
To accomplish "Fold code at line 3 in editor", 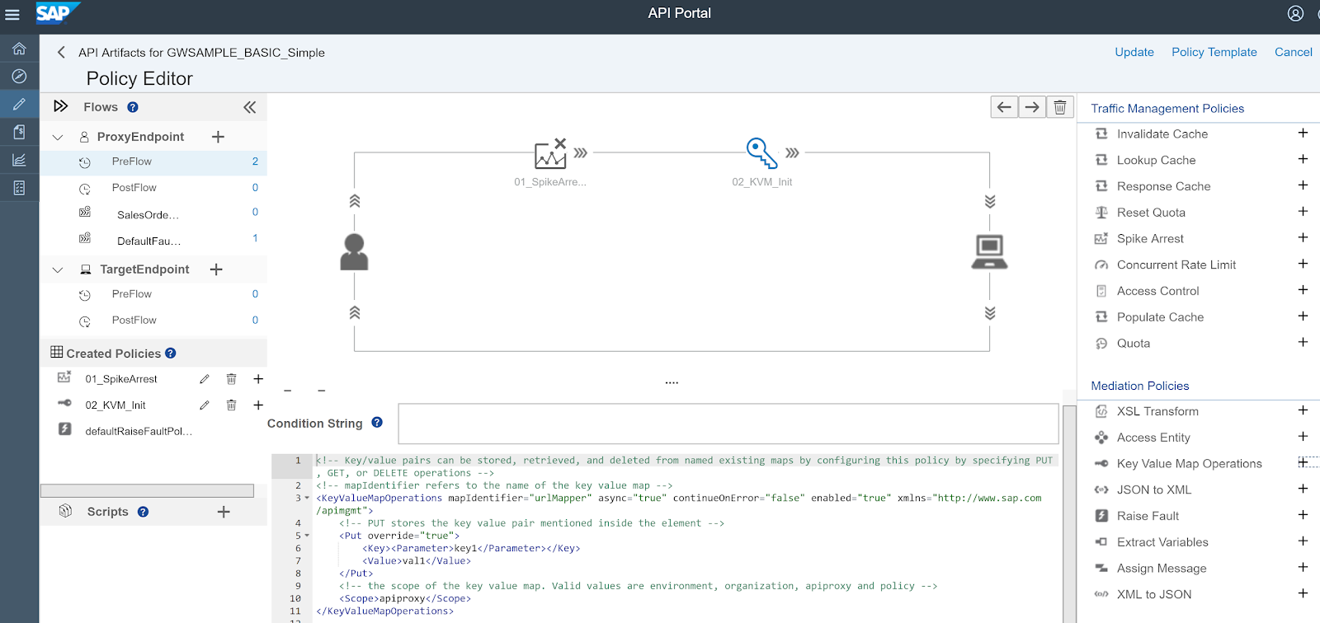I will point(308,499).
